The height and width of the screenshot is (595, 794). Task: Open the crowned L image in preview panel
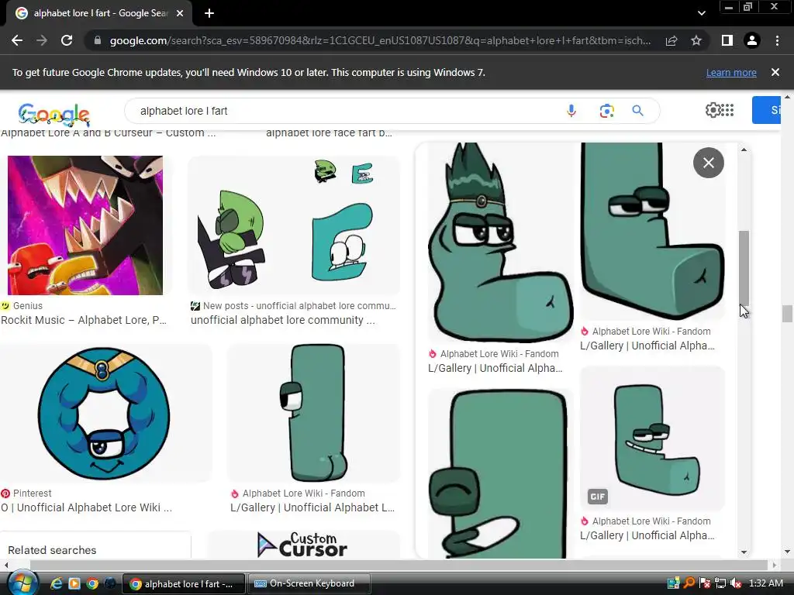[500, 242]
